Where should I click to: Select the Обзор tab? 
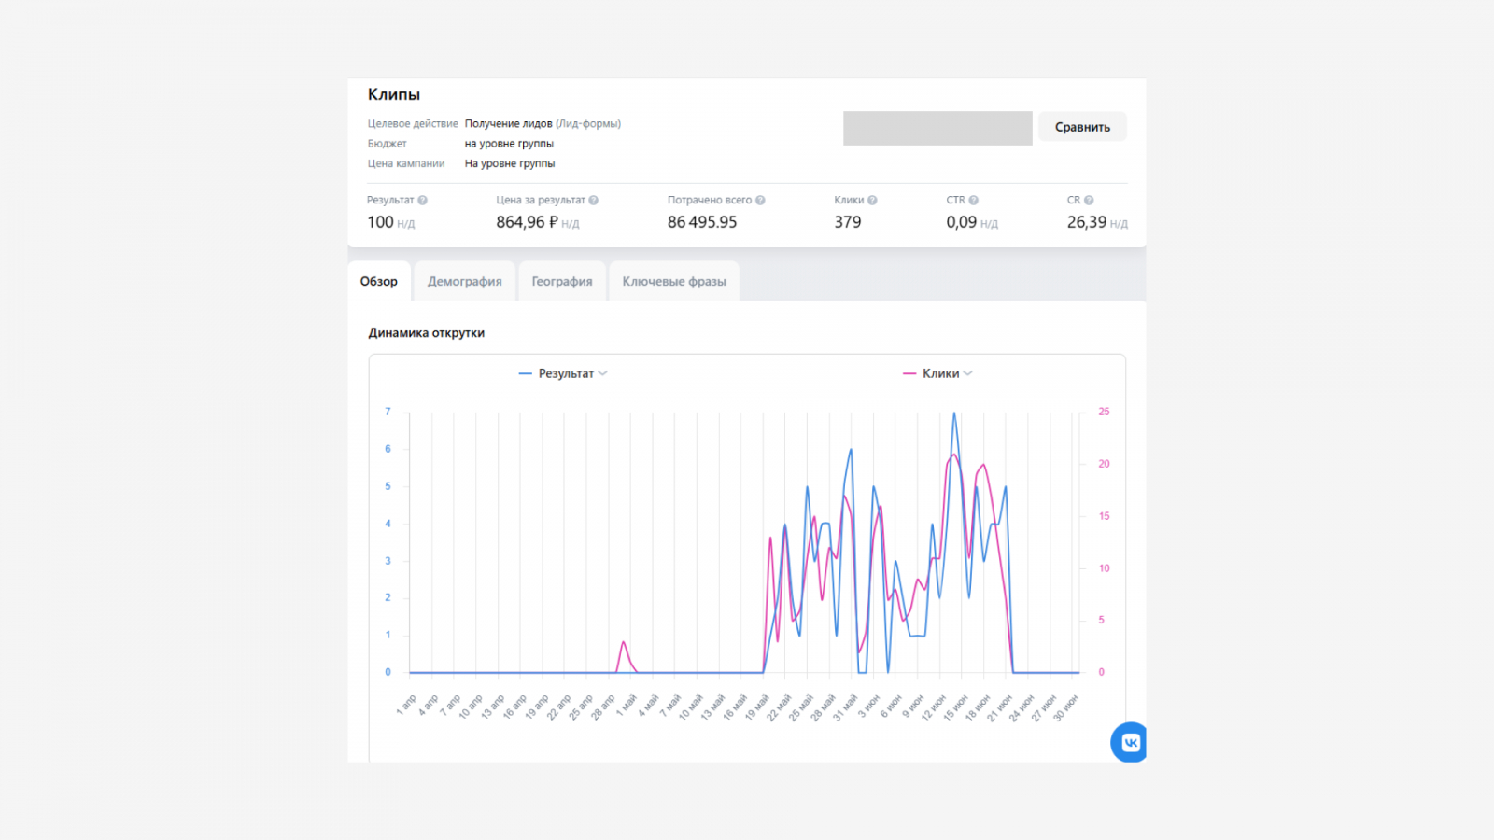pyautogui.click(x=379, y=281)
